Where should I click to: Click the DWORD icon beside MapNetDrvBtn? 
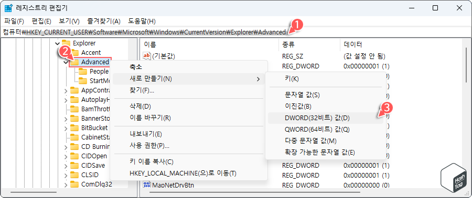point(147,185)
